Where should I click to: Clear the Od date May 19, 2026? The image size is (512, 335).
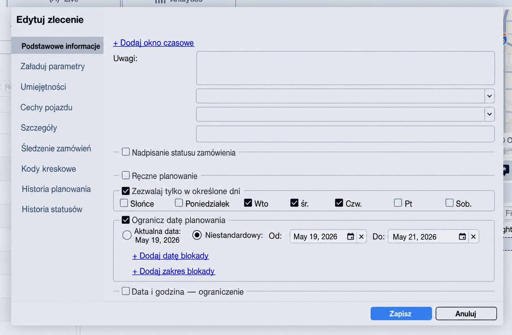click(361, 237)
